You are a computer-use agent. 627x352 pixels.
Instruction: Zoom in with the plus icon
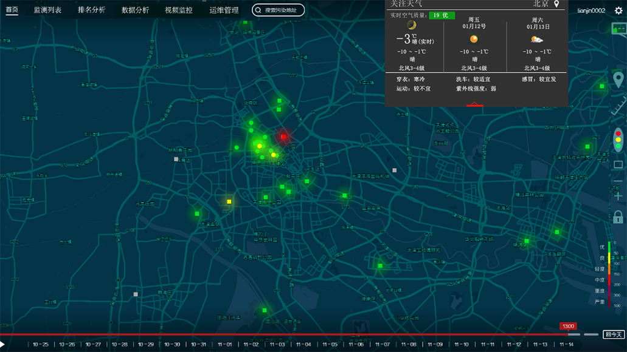point(618,197)
